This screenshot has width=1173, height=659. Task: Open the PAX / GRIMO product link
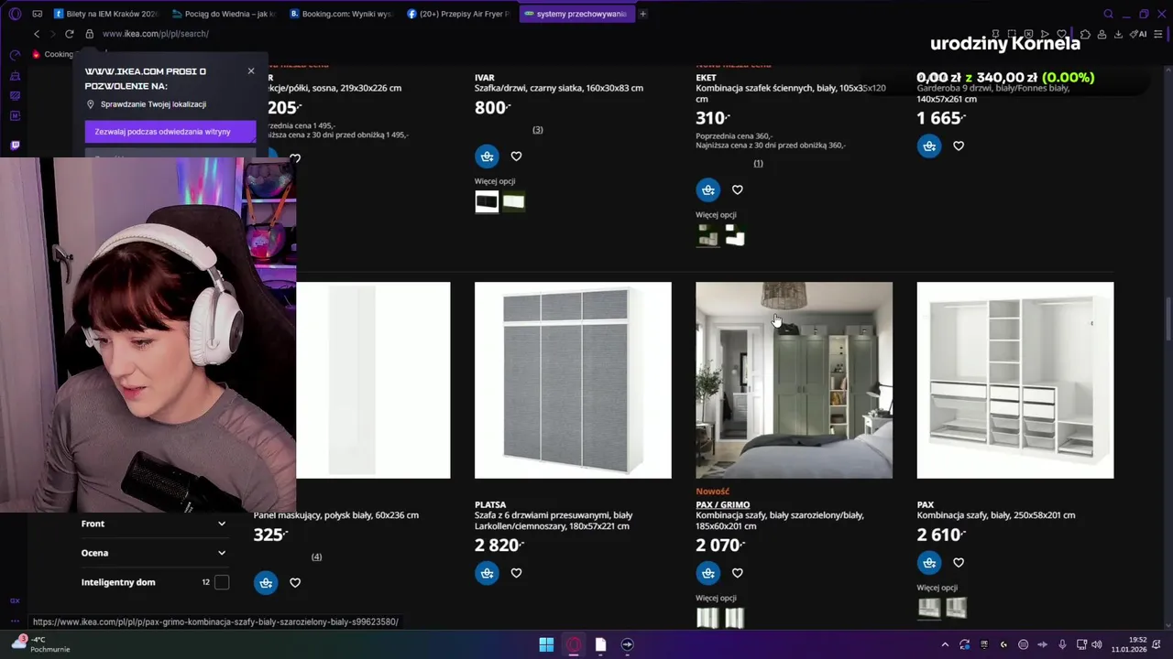[722, 504]
